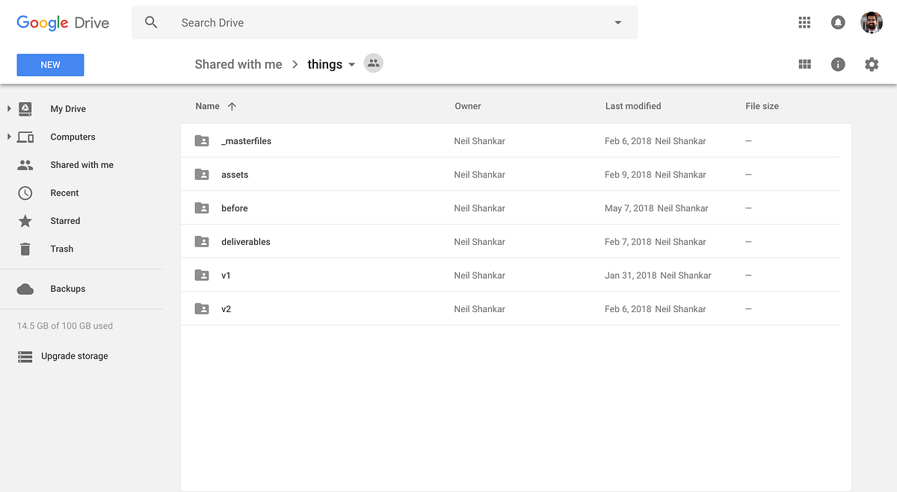Open the Trash

point(61,249)
